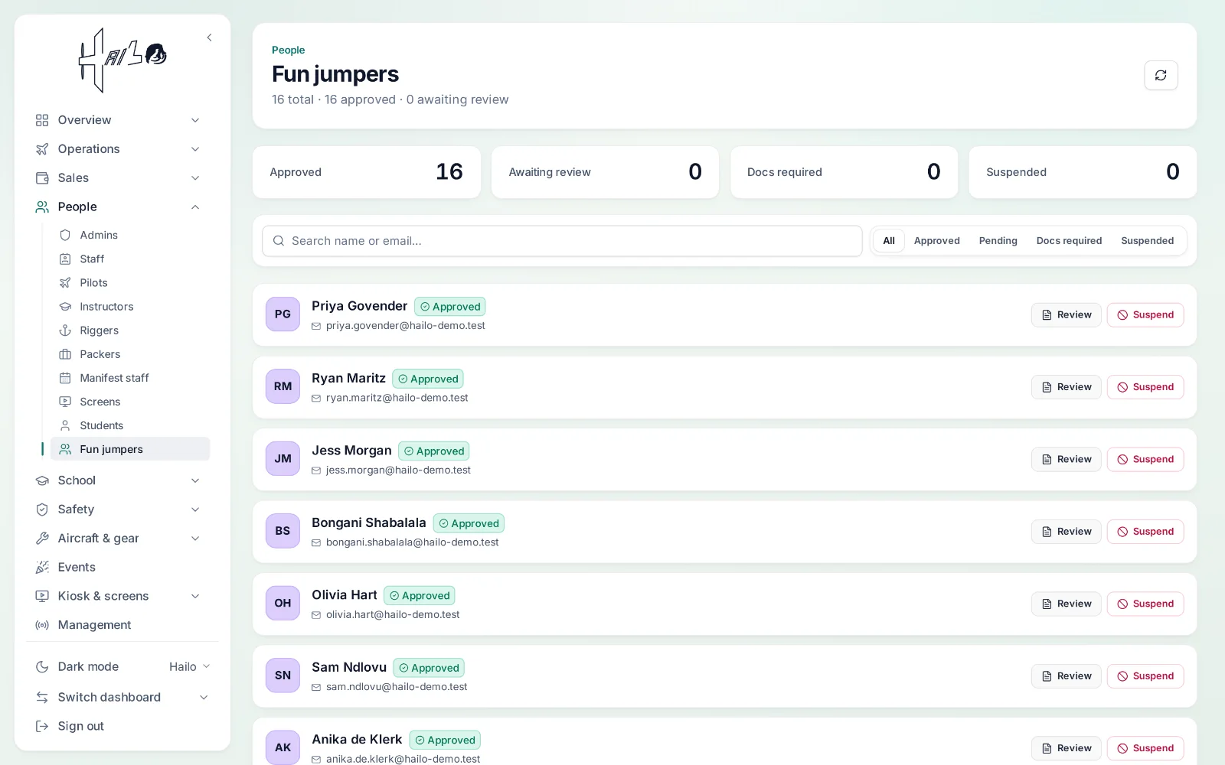Go to the Students list

(130, 425)
